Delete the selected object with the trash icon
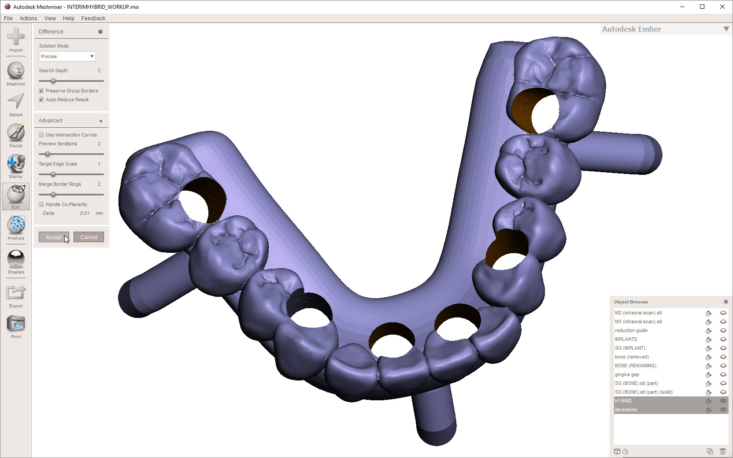This screenshot has height=458, width=733. [x=722, y=451]
